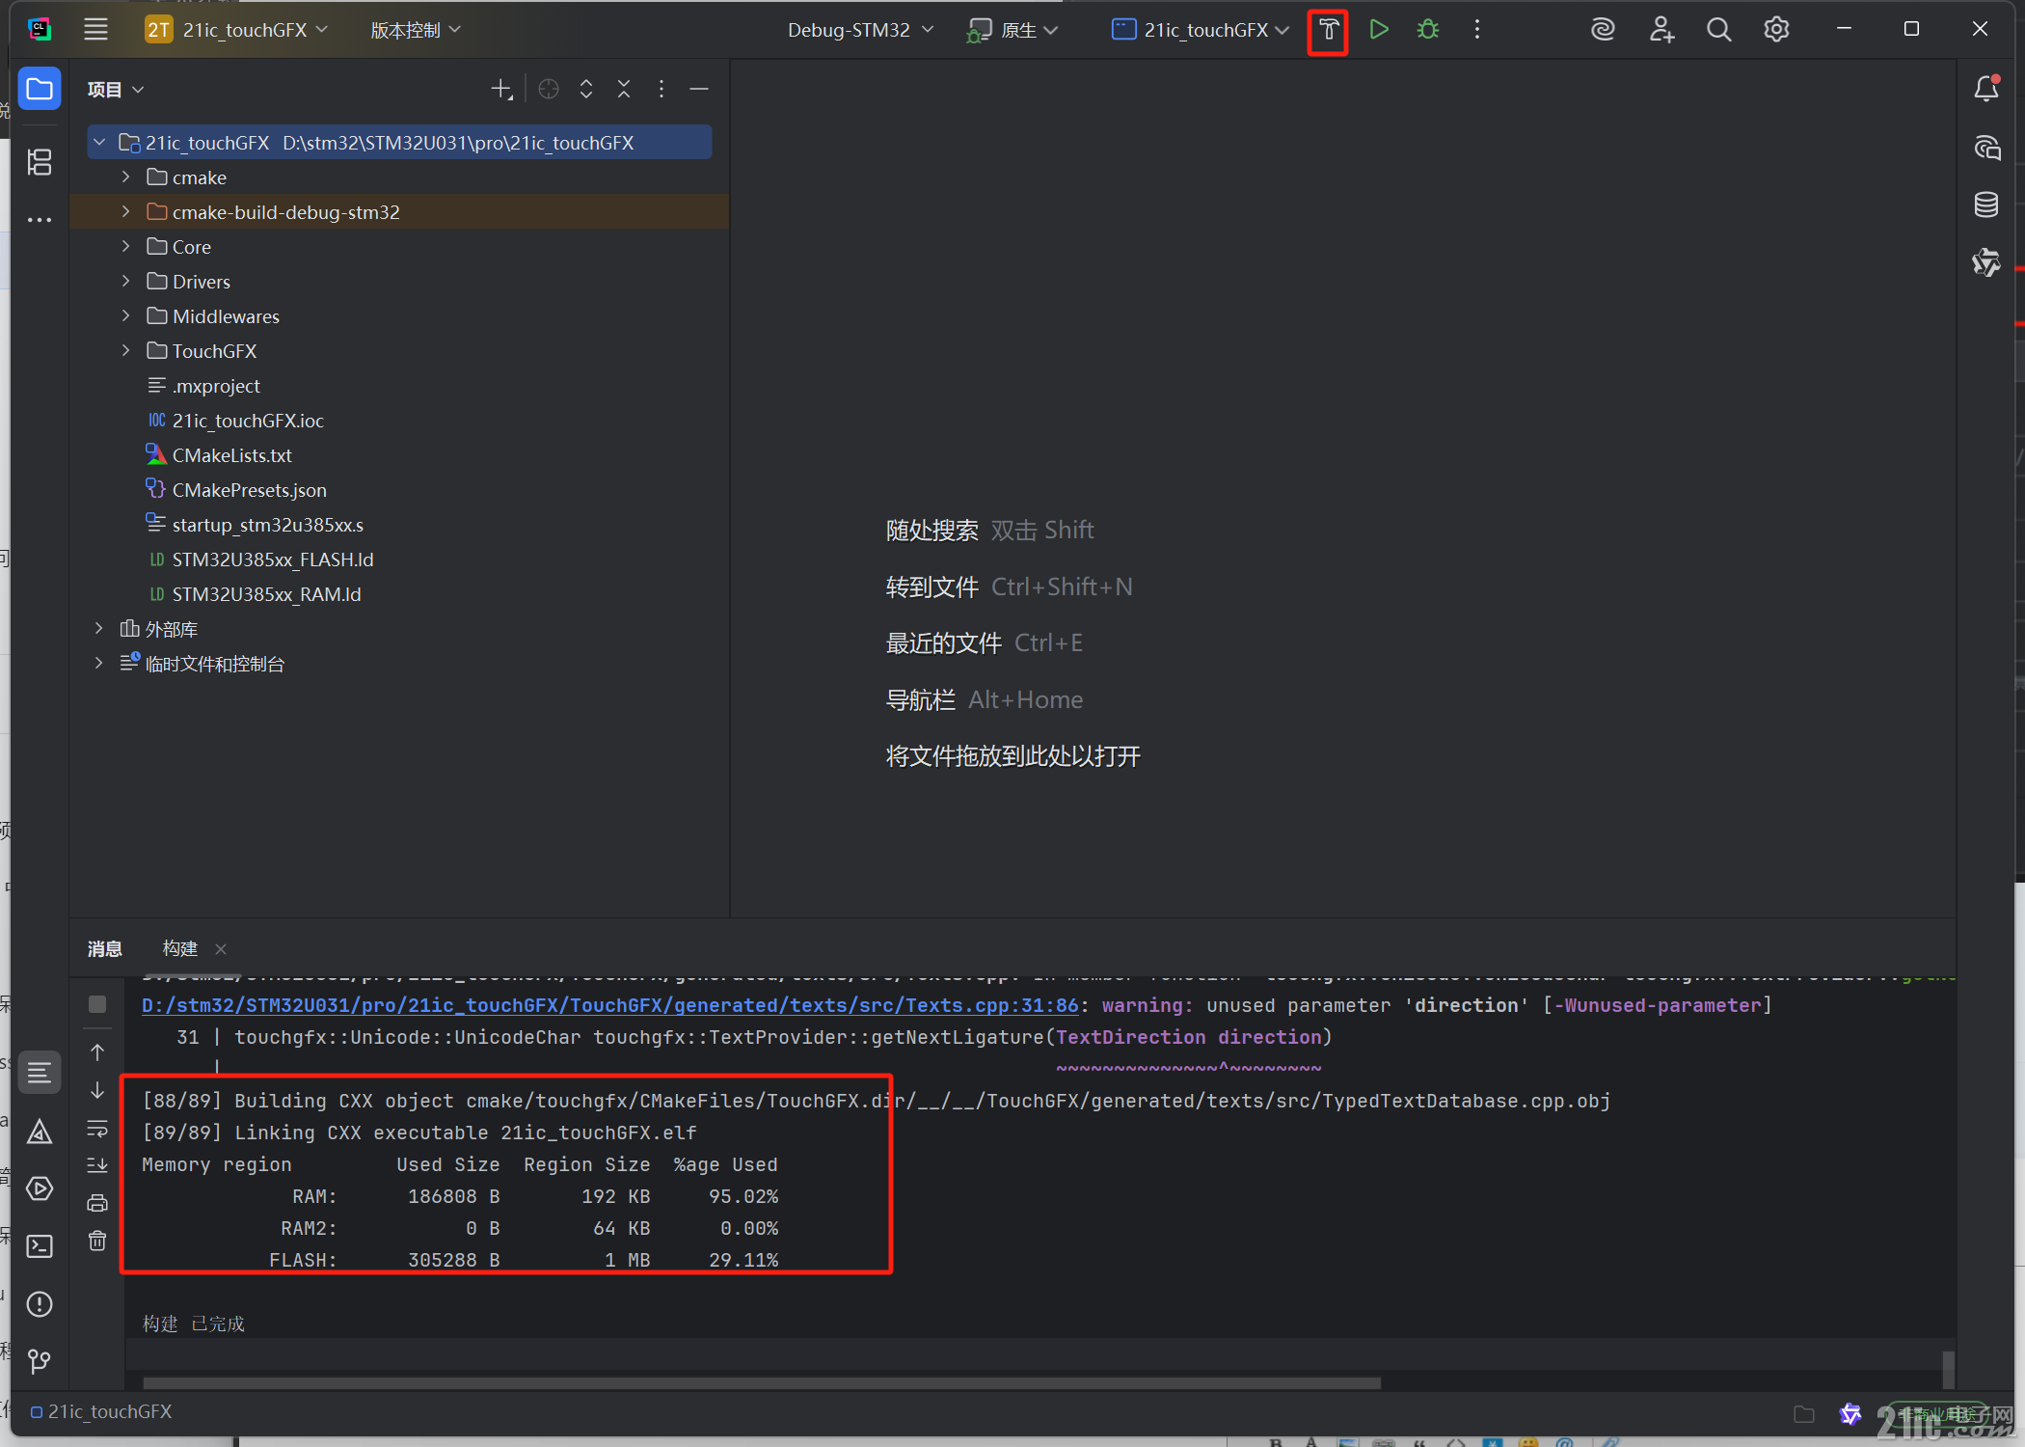Image resolution: width=2025 pixels, height=1447 pixels.
Task: Switch to the 消息 tab
Action: [x=104, y=949]
